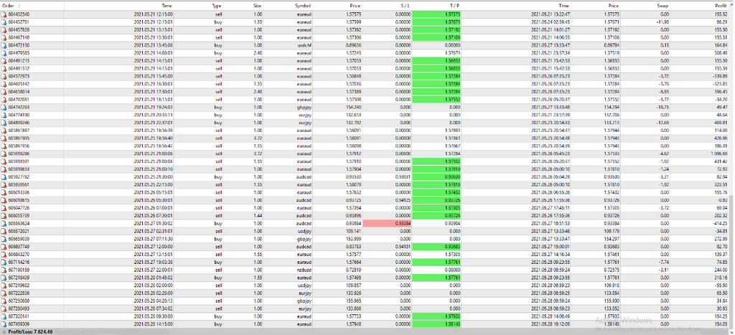Click the open price 0.72819
Viewport: 735px width, 335px height.
[x=352, y=270]
